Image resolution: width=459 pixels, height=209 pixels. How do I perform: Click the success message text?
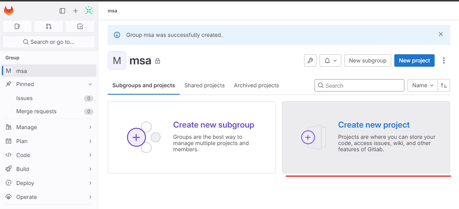[x=174, y=35]
